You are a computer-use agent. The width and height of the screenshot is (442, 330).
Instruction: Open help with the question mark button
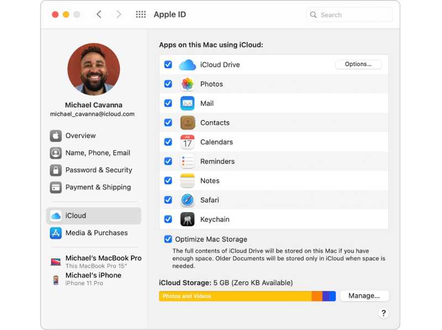pos(383,313)
